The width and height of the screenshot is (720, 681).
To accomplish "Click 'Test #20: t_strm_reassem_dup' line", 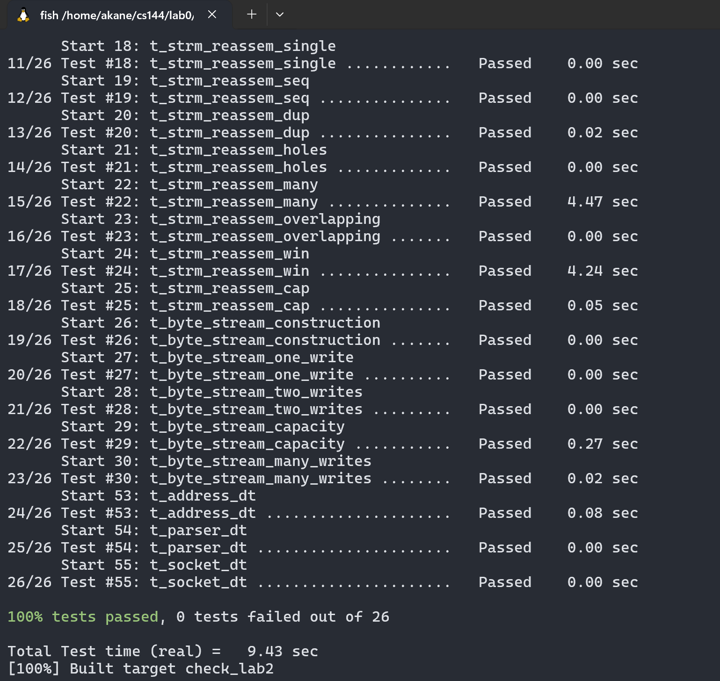I will pyautogui.click(x=323, y=133).
